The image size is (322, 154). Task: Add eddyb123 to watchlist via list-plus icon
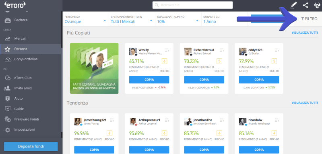point(277,50)
